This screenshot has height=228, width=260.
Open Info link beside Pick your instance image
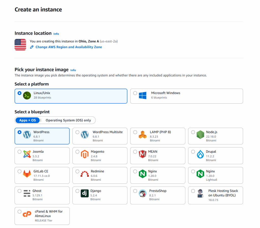coord(73,70)
